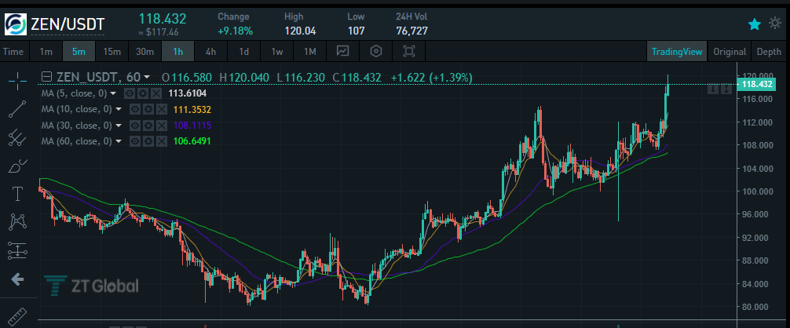Switch to the 5m timeframe
The width and height of the screenshot is (790, 328).
coord(79,51)
